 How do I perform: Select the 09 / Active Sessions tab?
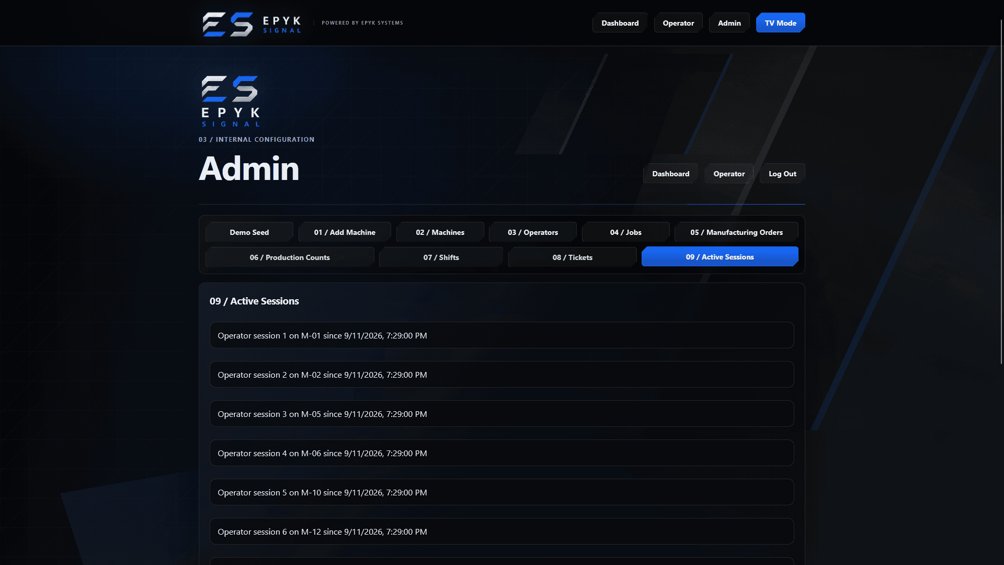click(x=720, y=257)
